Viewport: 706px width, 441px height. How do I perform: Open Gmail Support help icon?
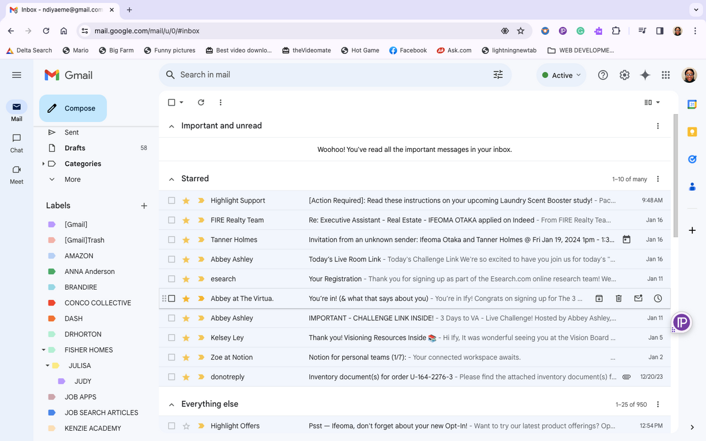click(603, 75)
